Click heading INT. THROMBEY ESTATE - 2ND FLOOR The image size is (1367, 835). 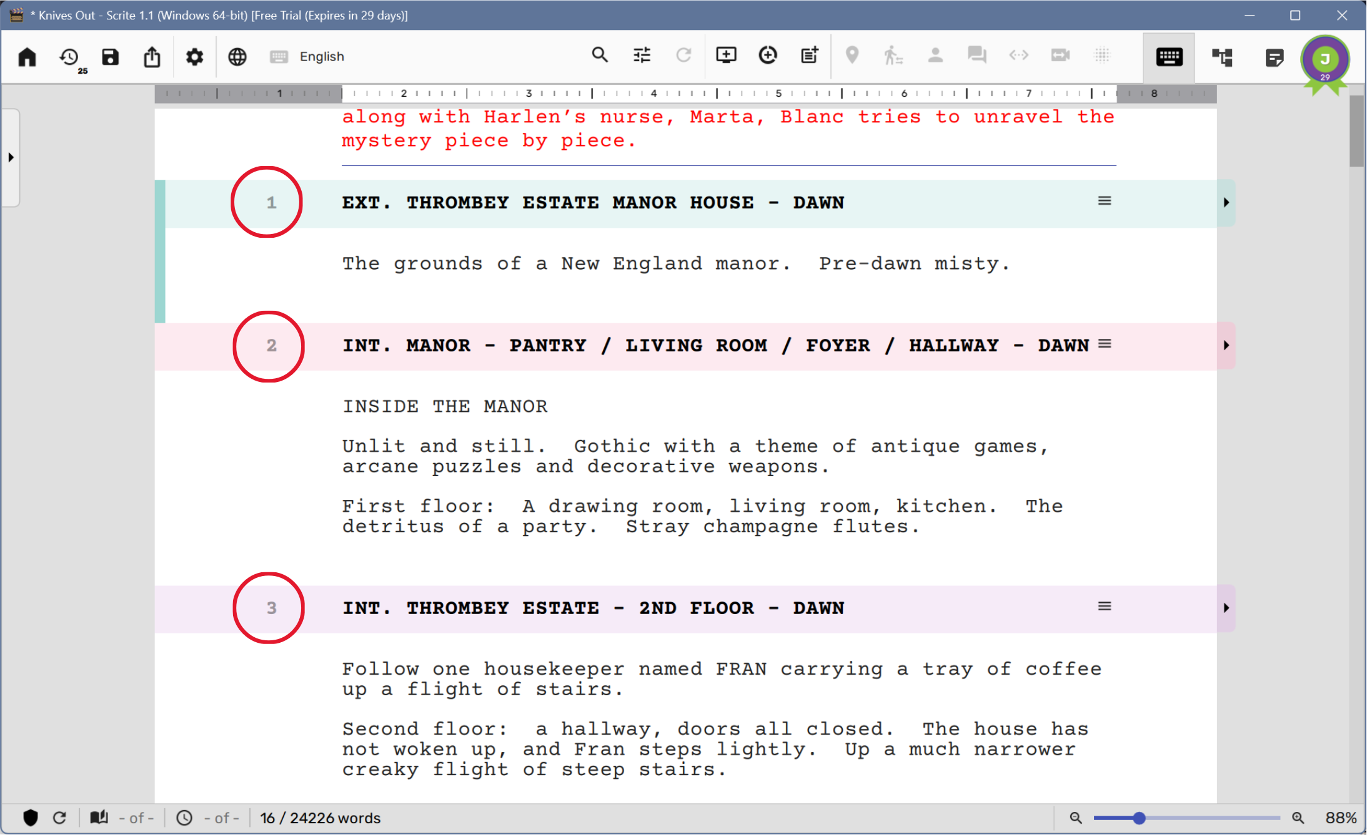point(594,608)
